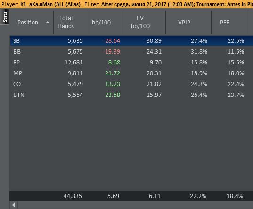253x209 pixels.
Task: Select the SB position row
Action: 131,40
